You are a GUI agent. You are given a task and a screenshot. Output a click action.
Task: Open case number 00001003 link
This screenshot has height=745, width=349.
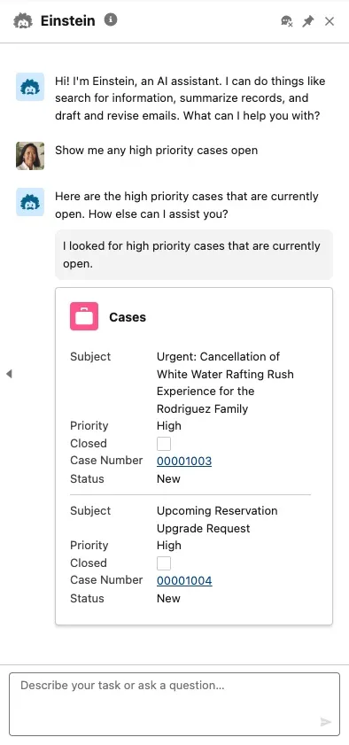coord(184,461)
